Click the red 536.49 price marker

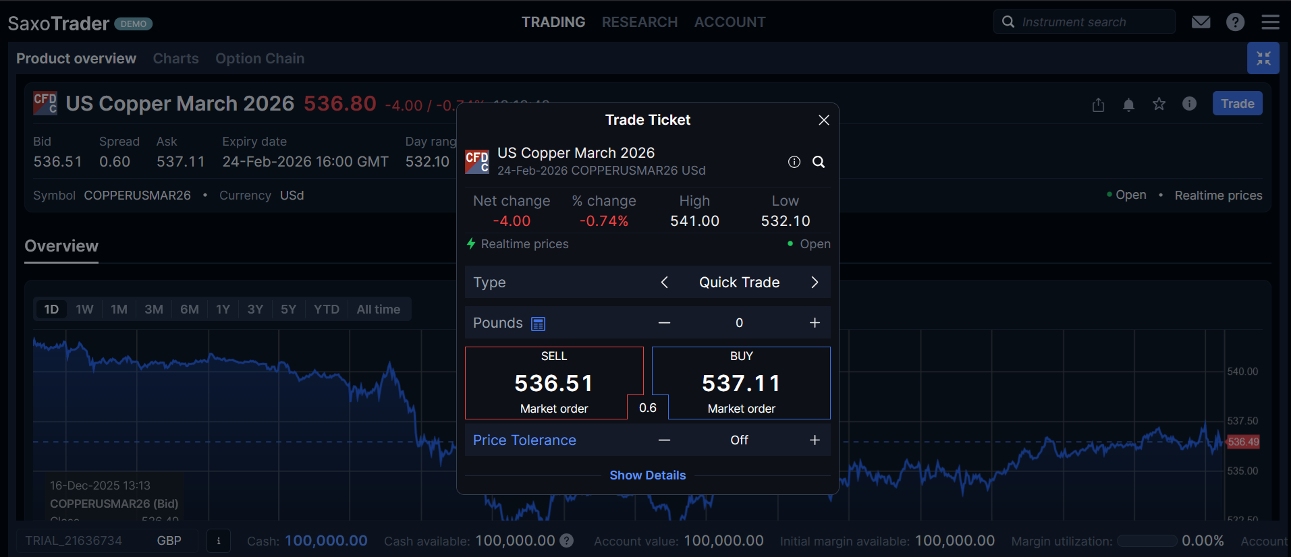[x=1243, y=442]
